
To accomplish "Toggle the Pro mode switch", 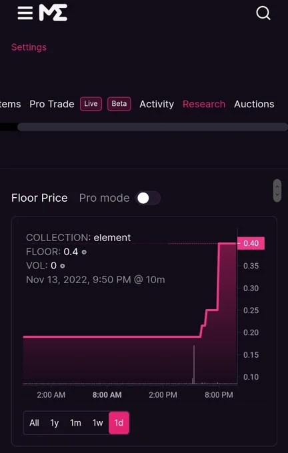I will (x=148, y=199).
